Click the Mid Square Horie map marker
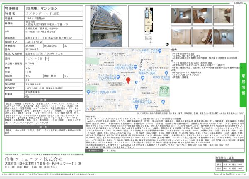The image size is (249, 179). pyautogui.click(x=125, y=76)
